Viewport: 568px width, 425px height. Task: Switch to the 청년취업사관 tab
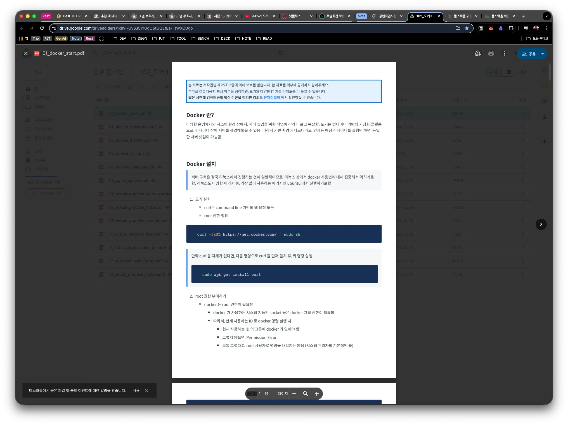coord(387,16)
